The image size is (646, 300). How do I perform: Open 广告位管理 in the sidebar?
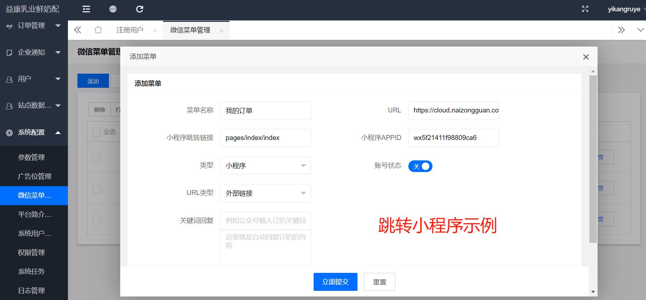(35, 176)
